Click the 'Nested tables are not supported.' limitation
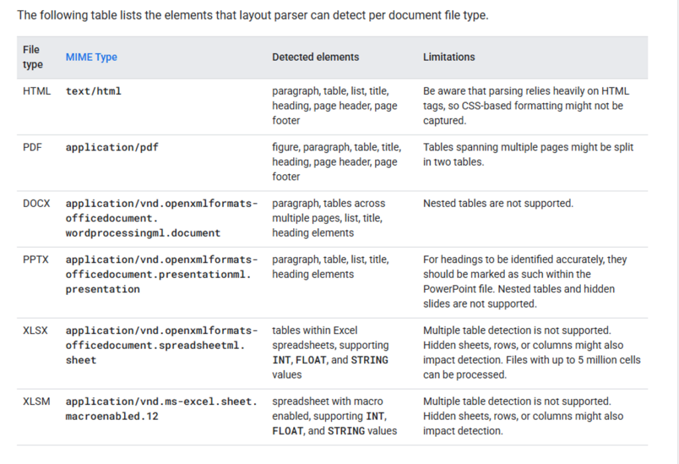The width and height of the screenshot is (679, 464). pyautogui.click(x=498, y=203)
